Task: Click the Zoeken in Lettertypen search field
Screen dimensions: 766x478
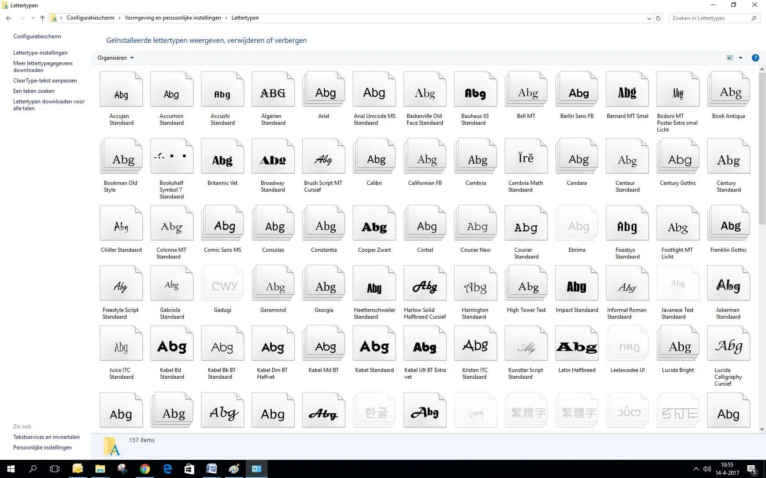Action: point(714,18)
